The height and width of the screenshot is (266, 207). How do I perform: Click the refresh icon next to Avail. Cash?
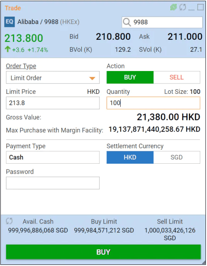click(x=9, y=221)
